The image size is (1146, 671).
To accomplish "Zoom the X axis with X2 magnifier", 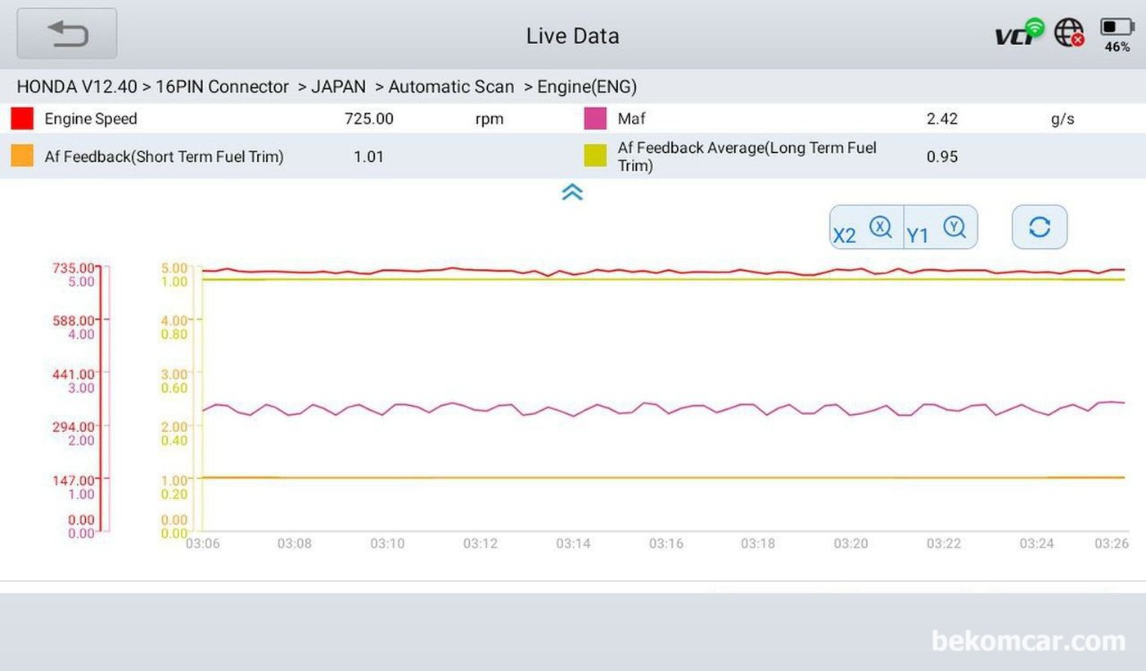I will (x=866, y=227).
